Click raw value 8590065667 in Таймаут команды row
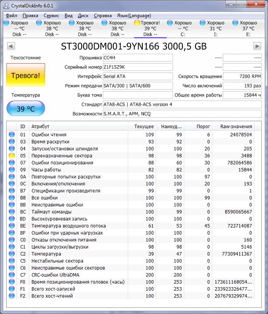Viewport: 268px width, 314px height. tap(238, 212)
